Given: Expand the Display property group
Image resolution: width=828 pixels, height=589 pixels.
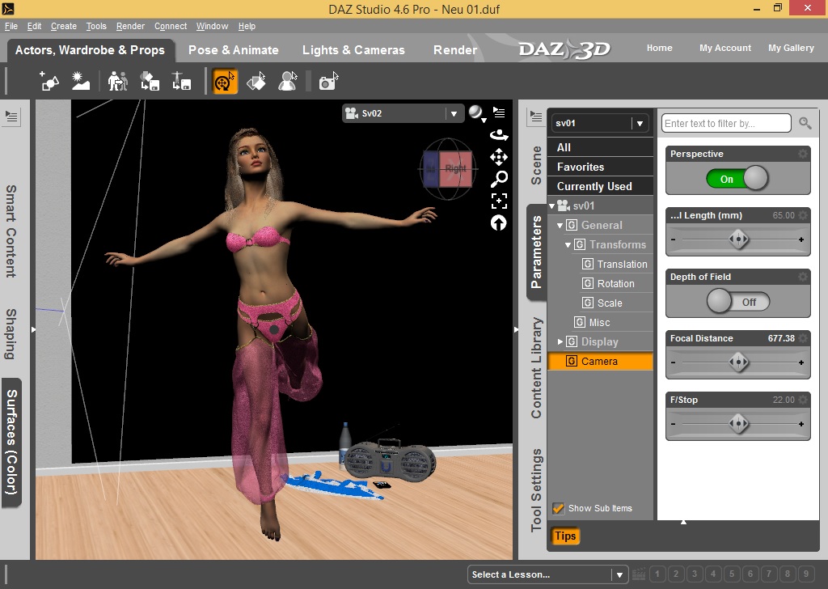Looking at the screenshot, I should click(560, 341).
